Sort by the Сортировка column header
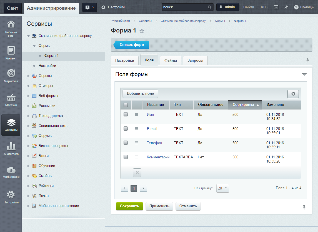This screenshot has width=318, height=232. coord(244,105)
